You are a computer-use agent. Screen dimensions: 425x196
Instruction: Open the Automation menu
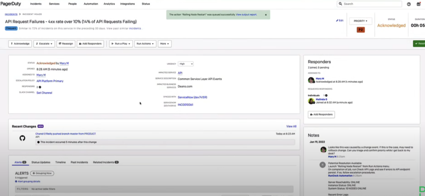pos(91,4)
